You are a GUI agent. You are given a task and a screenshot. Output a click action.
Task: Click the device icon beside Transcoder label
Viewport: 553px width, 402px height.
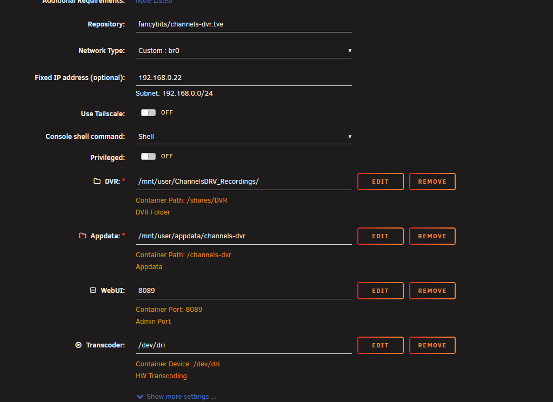tap(78, 345)
